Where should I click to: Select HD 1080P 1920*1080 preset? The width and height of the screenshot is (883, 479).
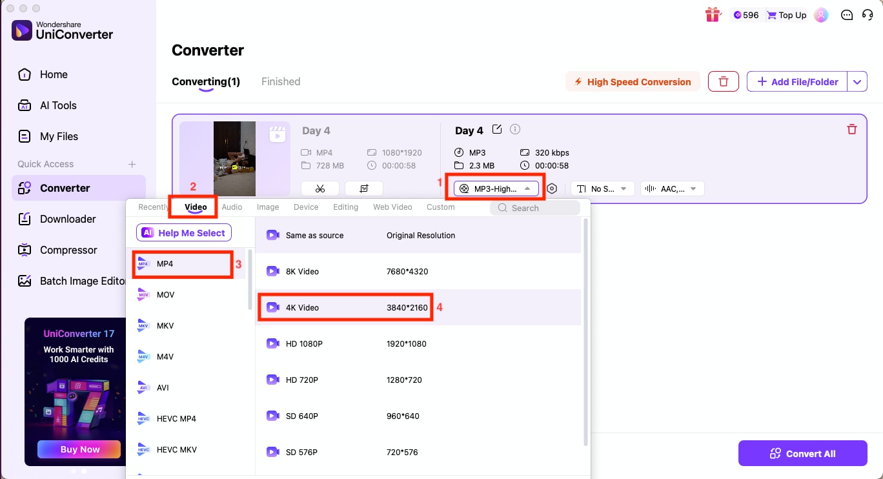coord(418,343)
